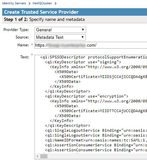
Task: Open the Identity Servers breadcrumb link
Action: (14, 3)
